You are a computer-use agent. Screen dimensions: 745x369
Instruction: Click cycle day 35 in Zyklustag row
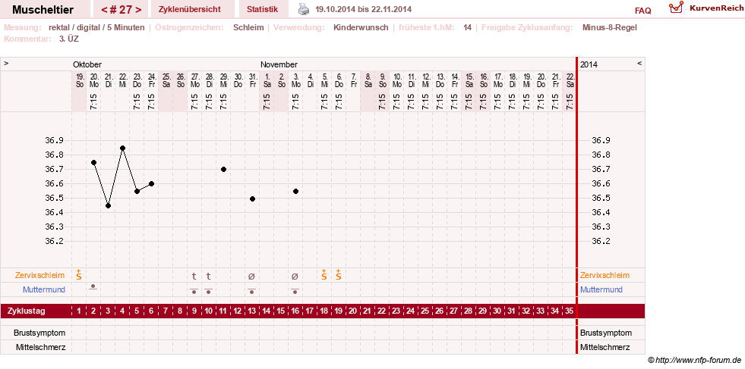pos(570,311)
